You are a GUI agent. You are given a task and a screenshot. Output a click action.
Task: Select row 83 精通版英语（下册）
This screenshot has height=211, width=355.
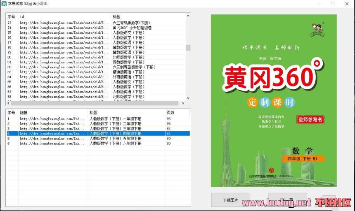(96, 72)
